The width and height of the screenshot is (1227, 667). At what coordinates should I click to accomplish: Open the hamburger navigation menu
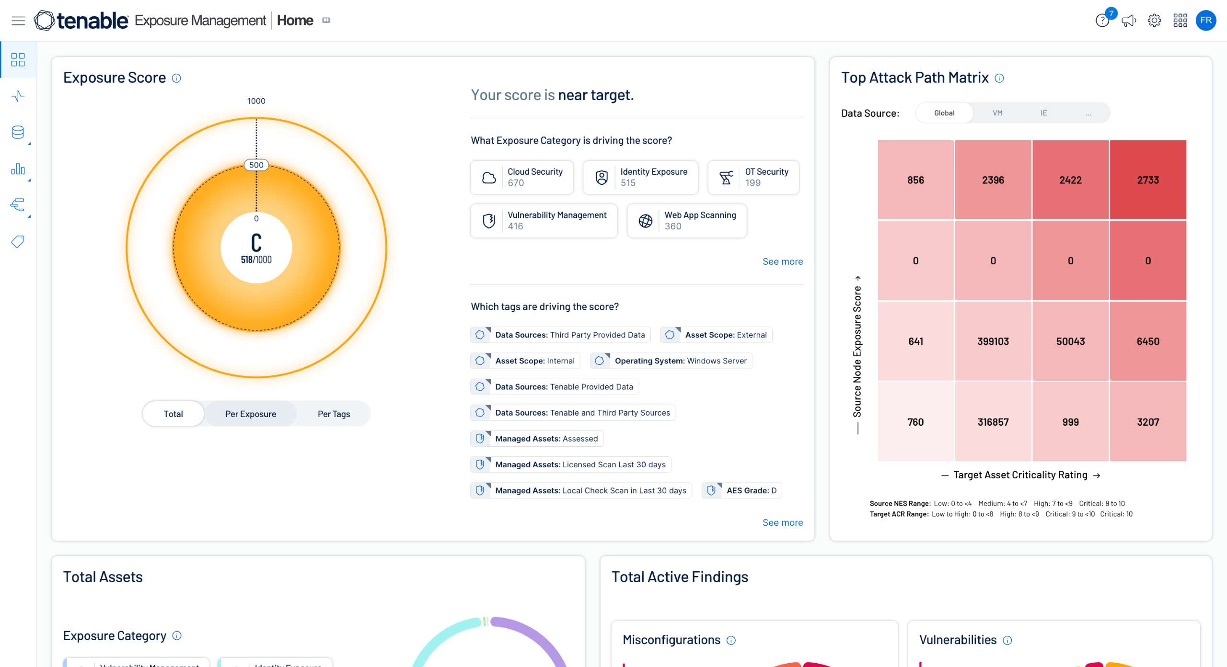tap(18, 21)
